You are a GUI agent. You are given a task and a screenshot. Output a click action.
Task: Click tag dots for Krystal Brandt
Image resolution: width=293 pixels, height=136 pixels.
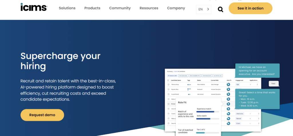tap(189, 94)
